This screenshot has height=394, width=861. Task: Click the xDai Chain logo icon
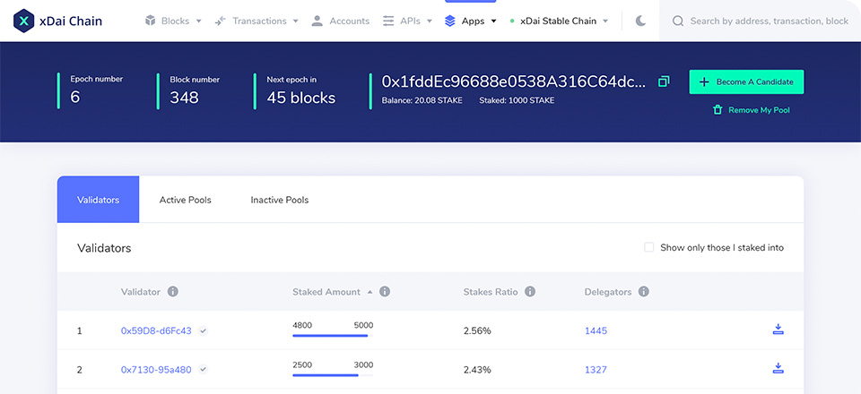click(24, 21)
